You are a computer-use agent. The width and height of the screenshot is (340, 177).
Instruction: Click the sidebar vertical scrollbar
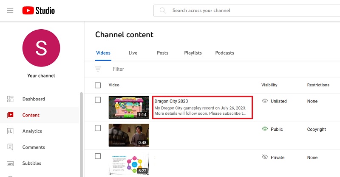coord(81,134)
